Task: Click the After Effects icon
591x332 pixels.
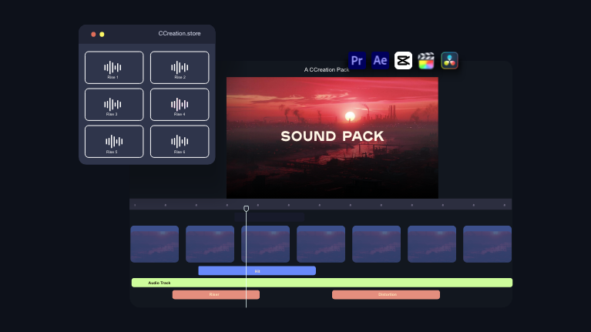Action: point(380,60)
